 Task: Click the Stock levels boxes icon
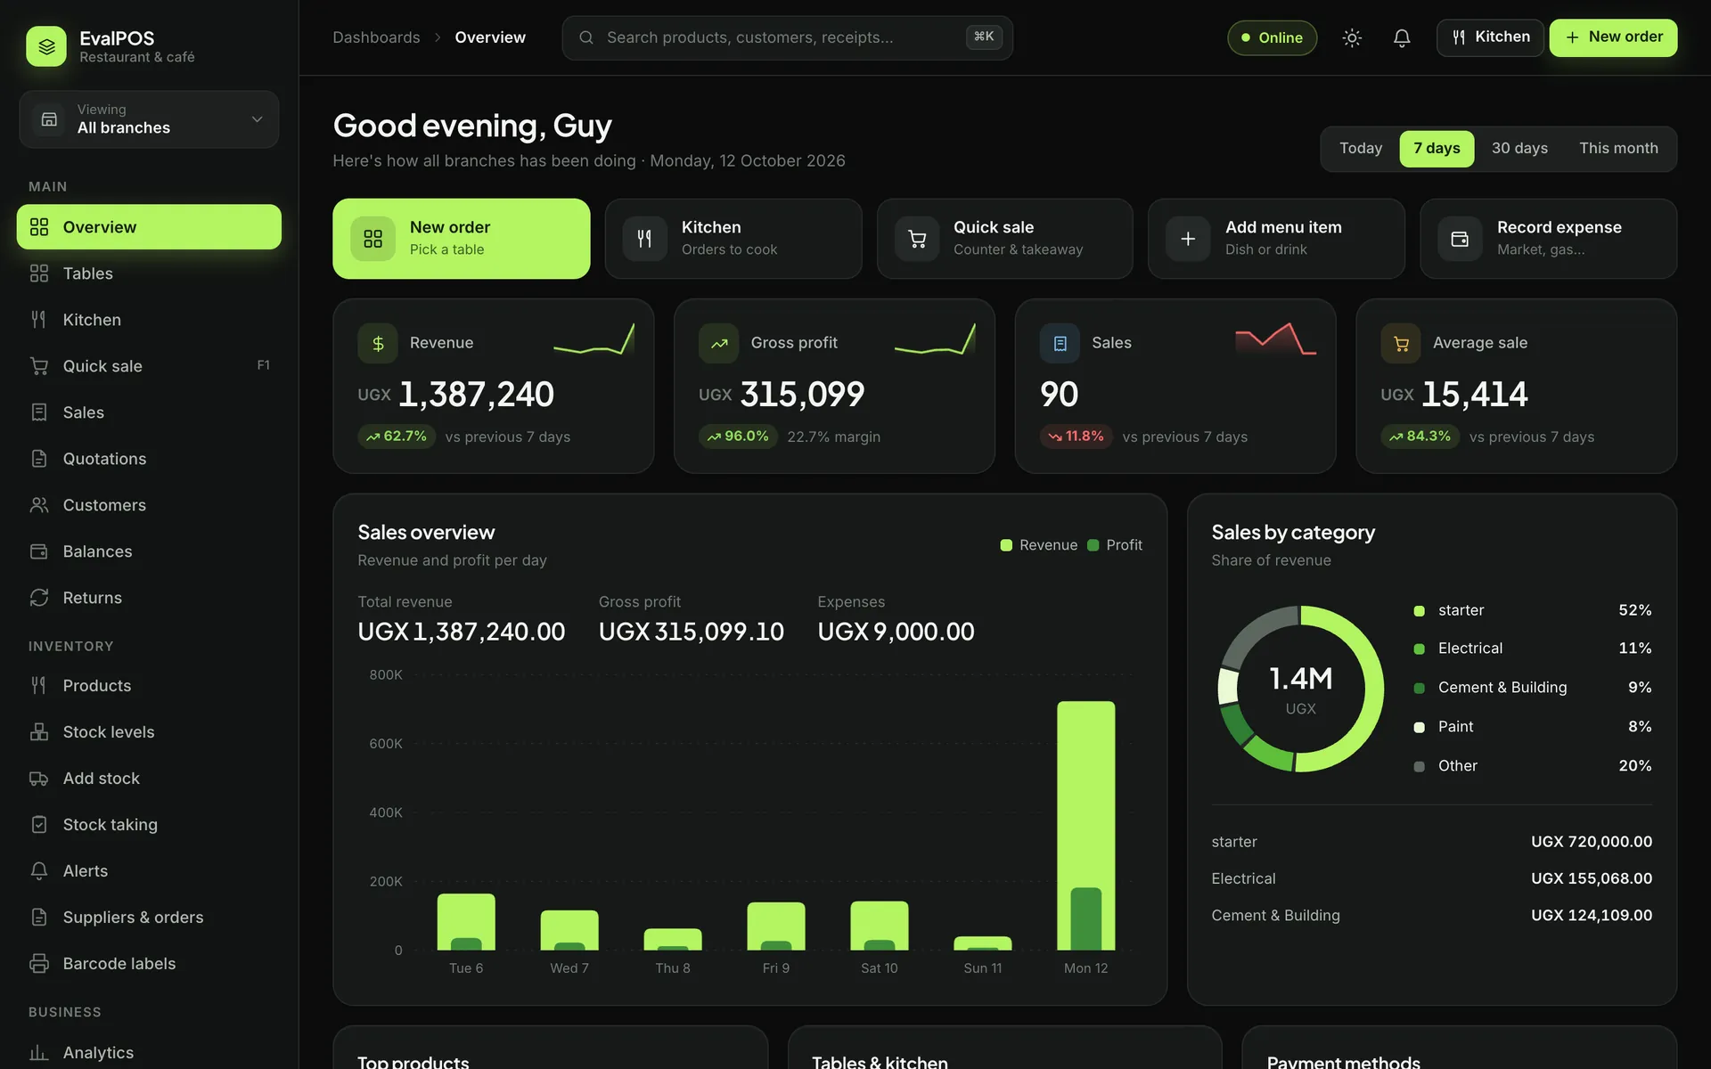(39, 732)
